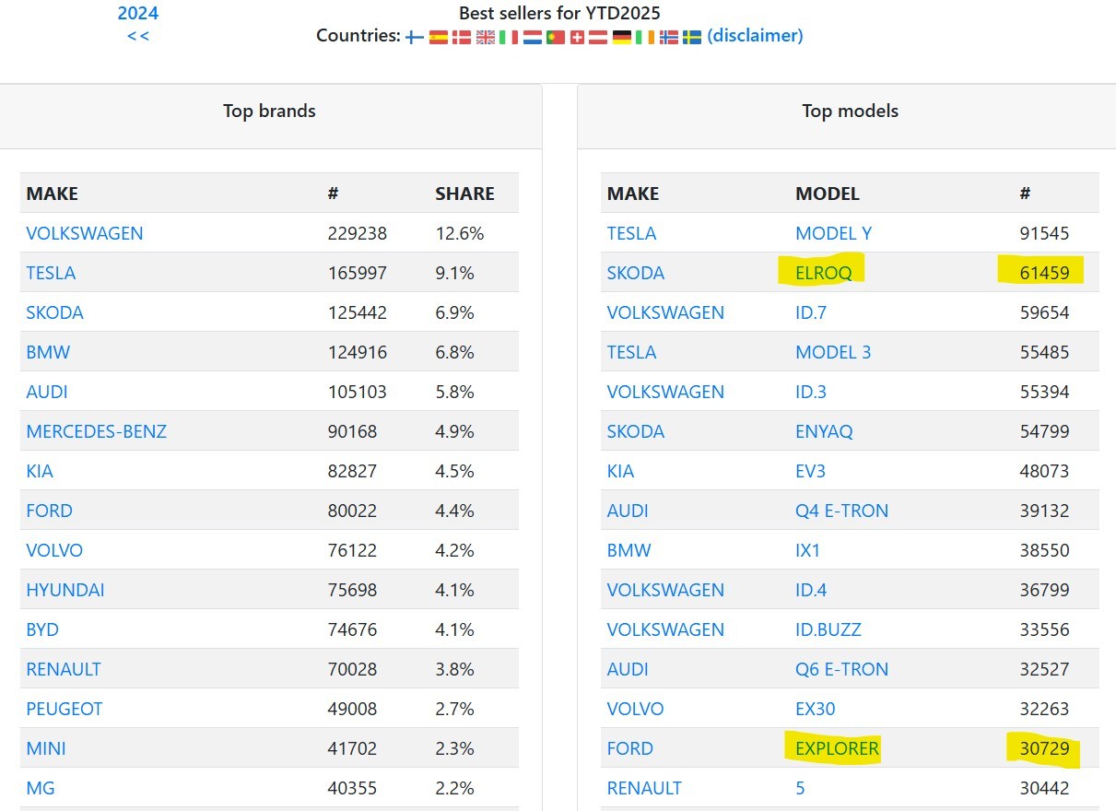
Task: Click the previous year double-arrow link
Action: (138, 36)
